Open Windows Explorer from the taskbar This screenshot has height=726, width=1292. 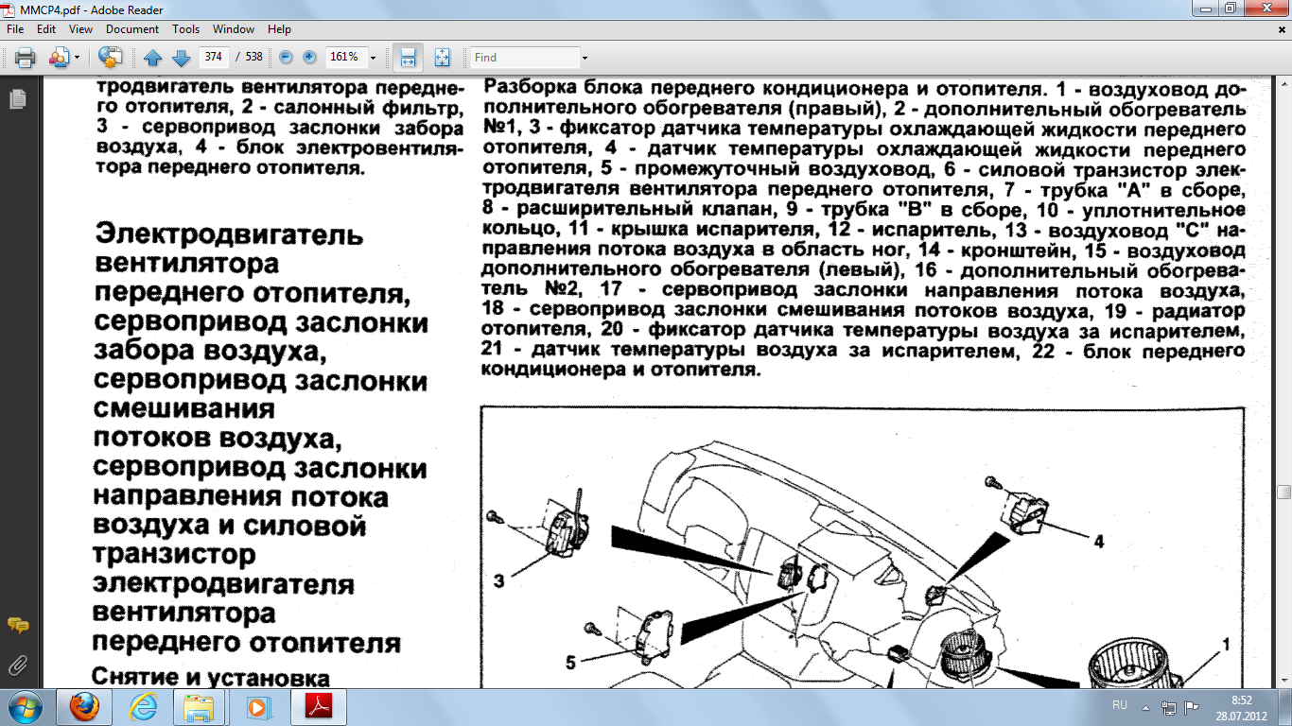[x=200, y=707]
